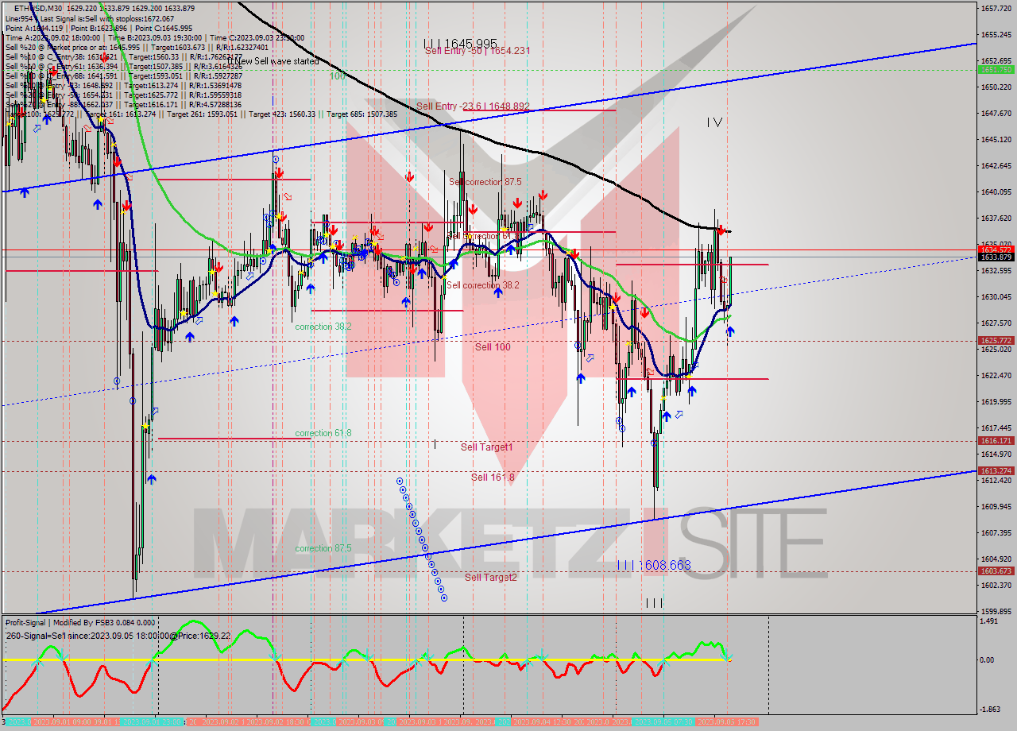Click the Sell Target2 label
The width and height of the screenshot is (1017, 731).
[x=490, y=578]
